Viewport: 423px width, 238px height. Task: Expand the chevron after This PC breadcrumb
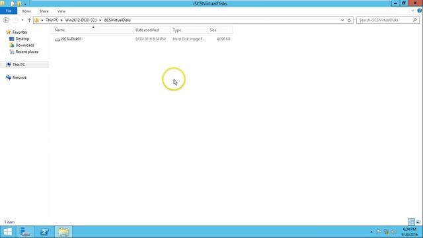coord(61,20)
